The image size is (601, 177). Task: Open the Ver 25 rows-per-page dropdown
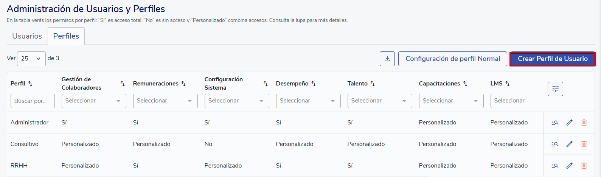[x=31, y=59]
